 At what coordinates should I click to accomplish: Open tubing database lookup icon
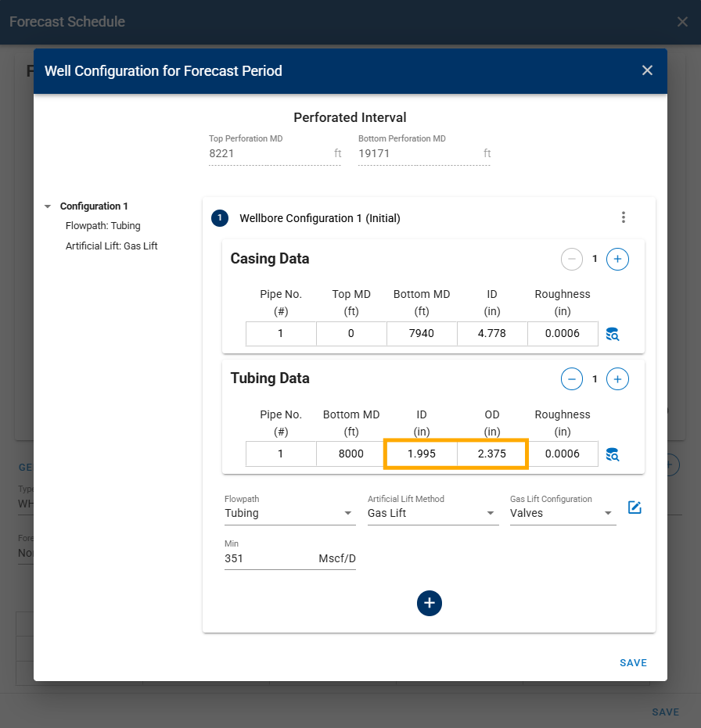click(x=613, y=454)
